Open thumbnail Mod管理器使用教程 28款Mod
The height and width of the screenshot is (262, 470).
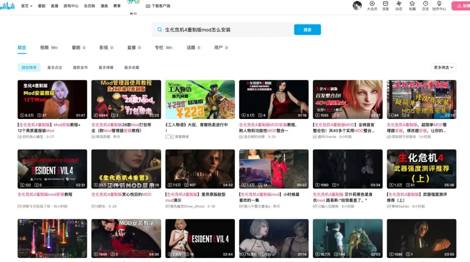[126, 100]
